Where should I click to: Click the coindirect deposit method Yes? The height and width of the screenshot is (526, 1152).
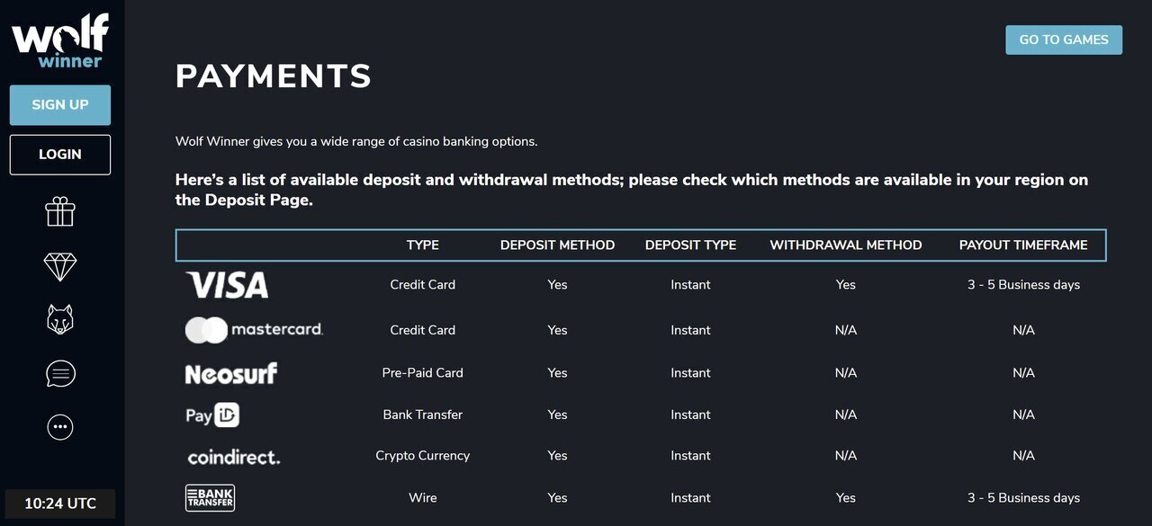(558, 455)
